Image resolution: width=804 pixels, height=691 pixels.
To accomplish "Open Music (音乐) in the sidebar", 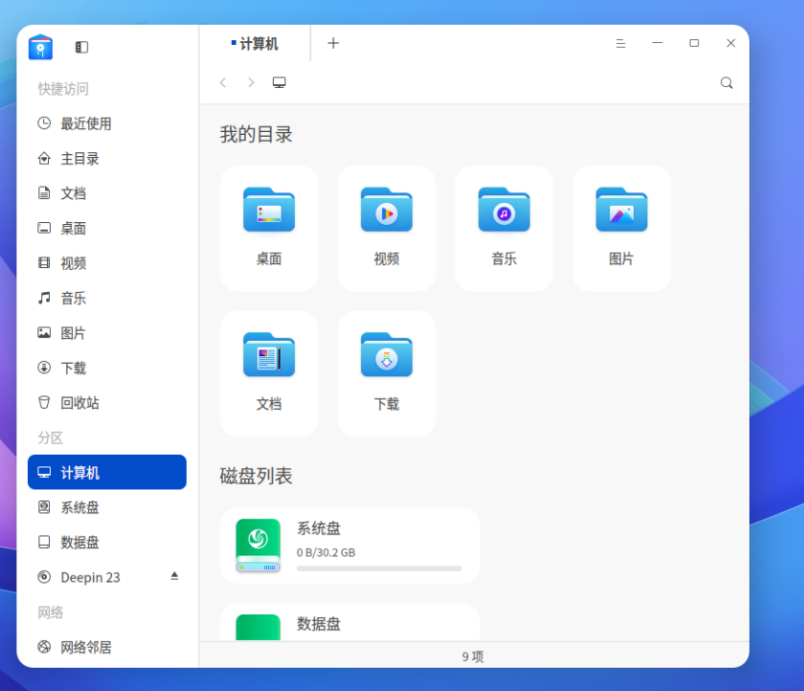I will (x=107, y=298).
